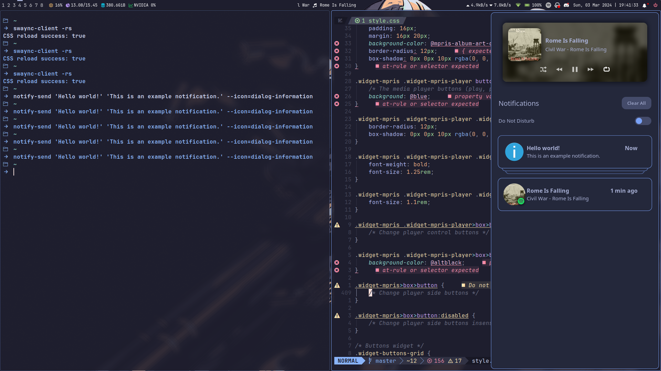The image size is (661, 371).
Task: Click the memory pie icon showing 13.08/15.45
Action: [x=68, y=5]
